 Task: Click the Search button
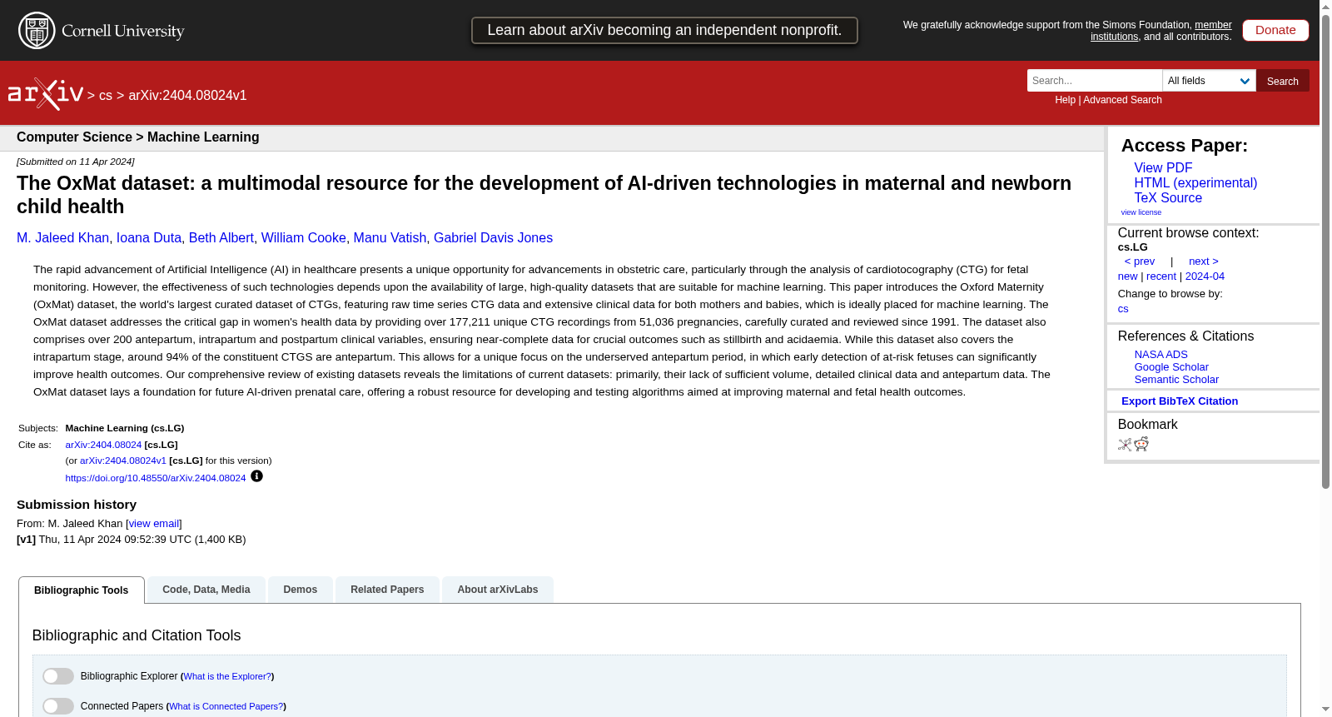coord(1283,81)
